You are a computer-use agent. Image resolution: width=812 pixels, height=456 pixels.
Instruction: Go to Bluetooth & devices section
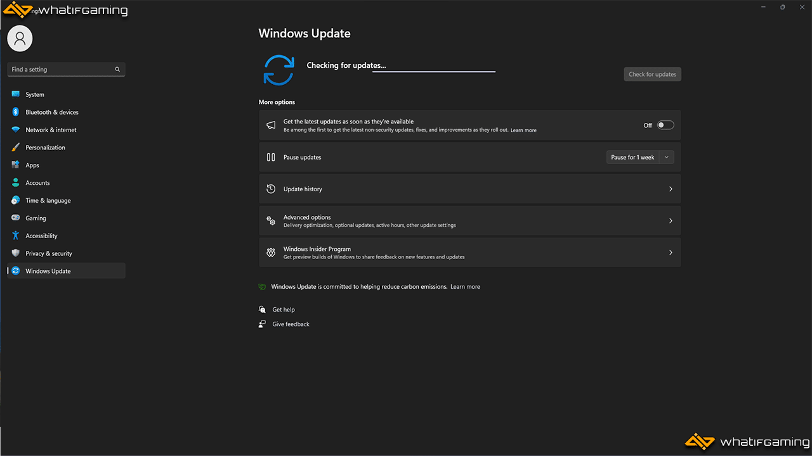click(66, 112)
